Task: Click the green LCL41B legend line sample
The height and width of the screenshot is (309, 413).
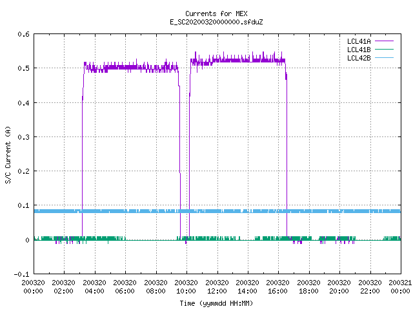Action: (384, 50)
